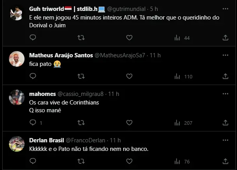The image size is (237, 170).
Task: Share Guh triworld's tweet
Action: (x=225, y=38)
